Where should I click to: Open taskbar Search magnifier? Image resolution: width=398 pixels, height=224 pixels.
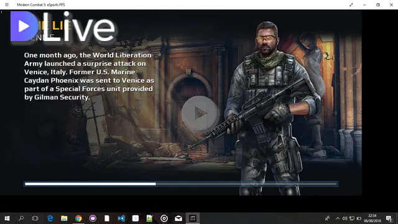click(x=21, y=218)
